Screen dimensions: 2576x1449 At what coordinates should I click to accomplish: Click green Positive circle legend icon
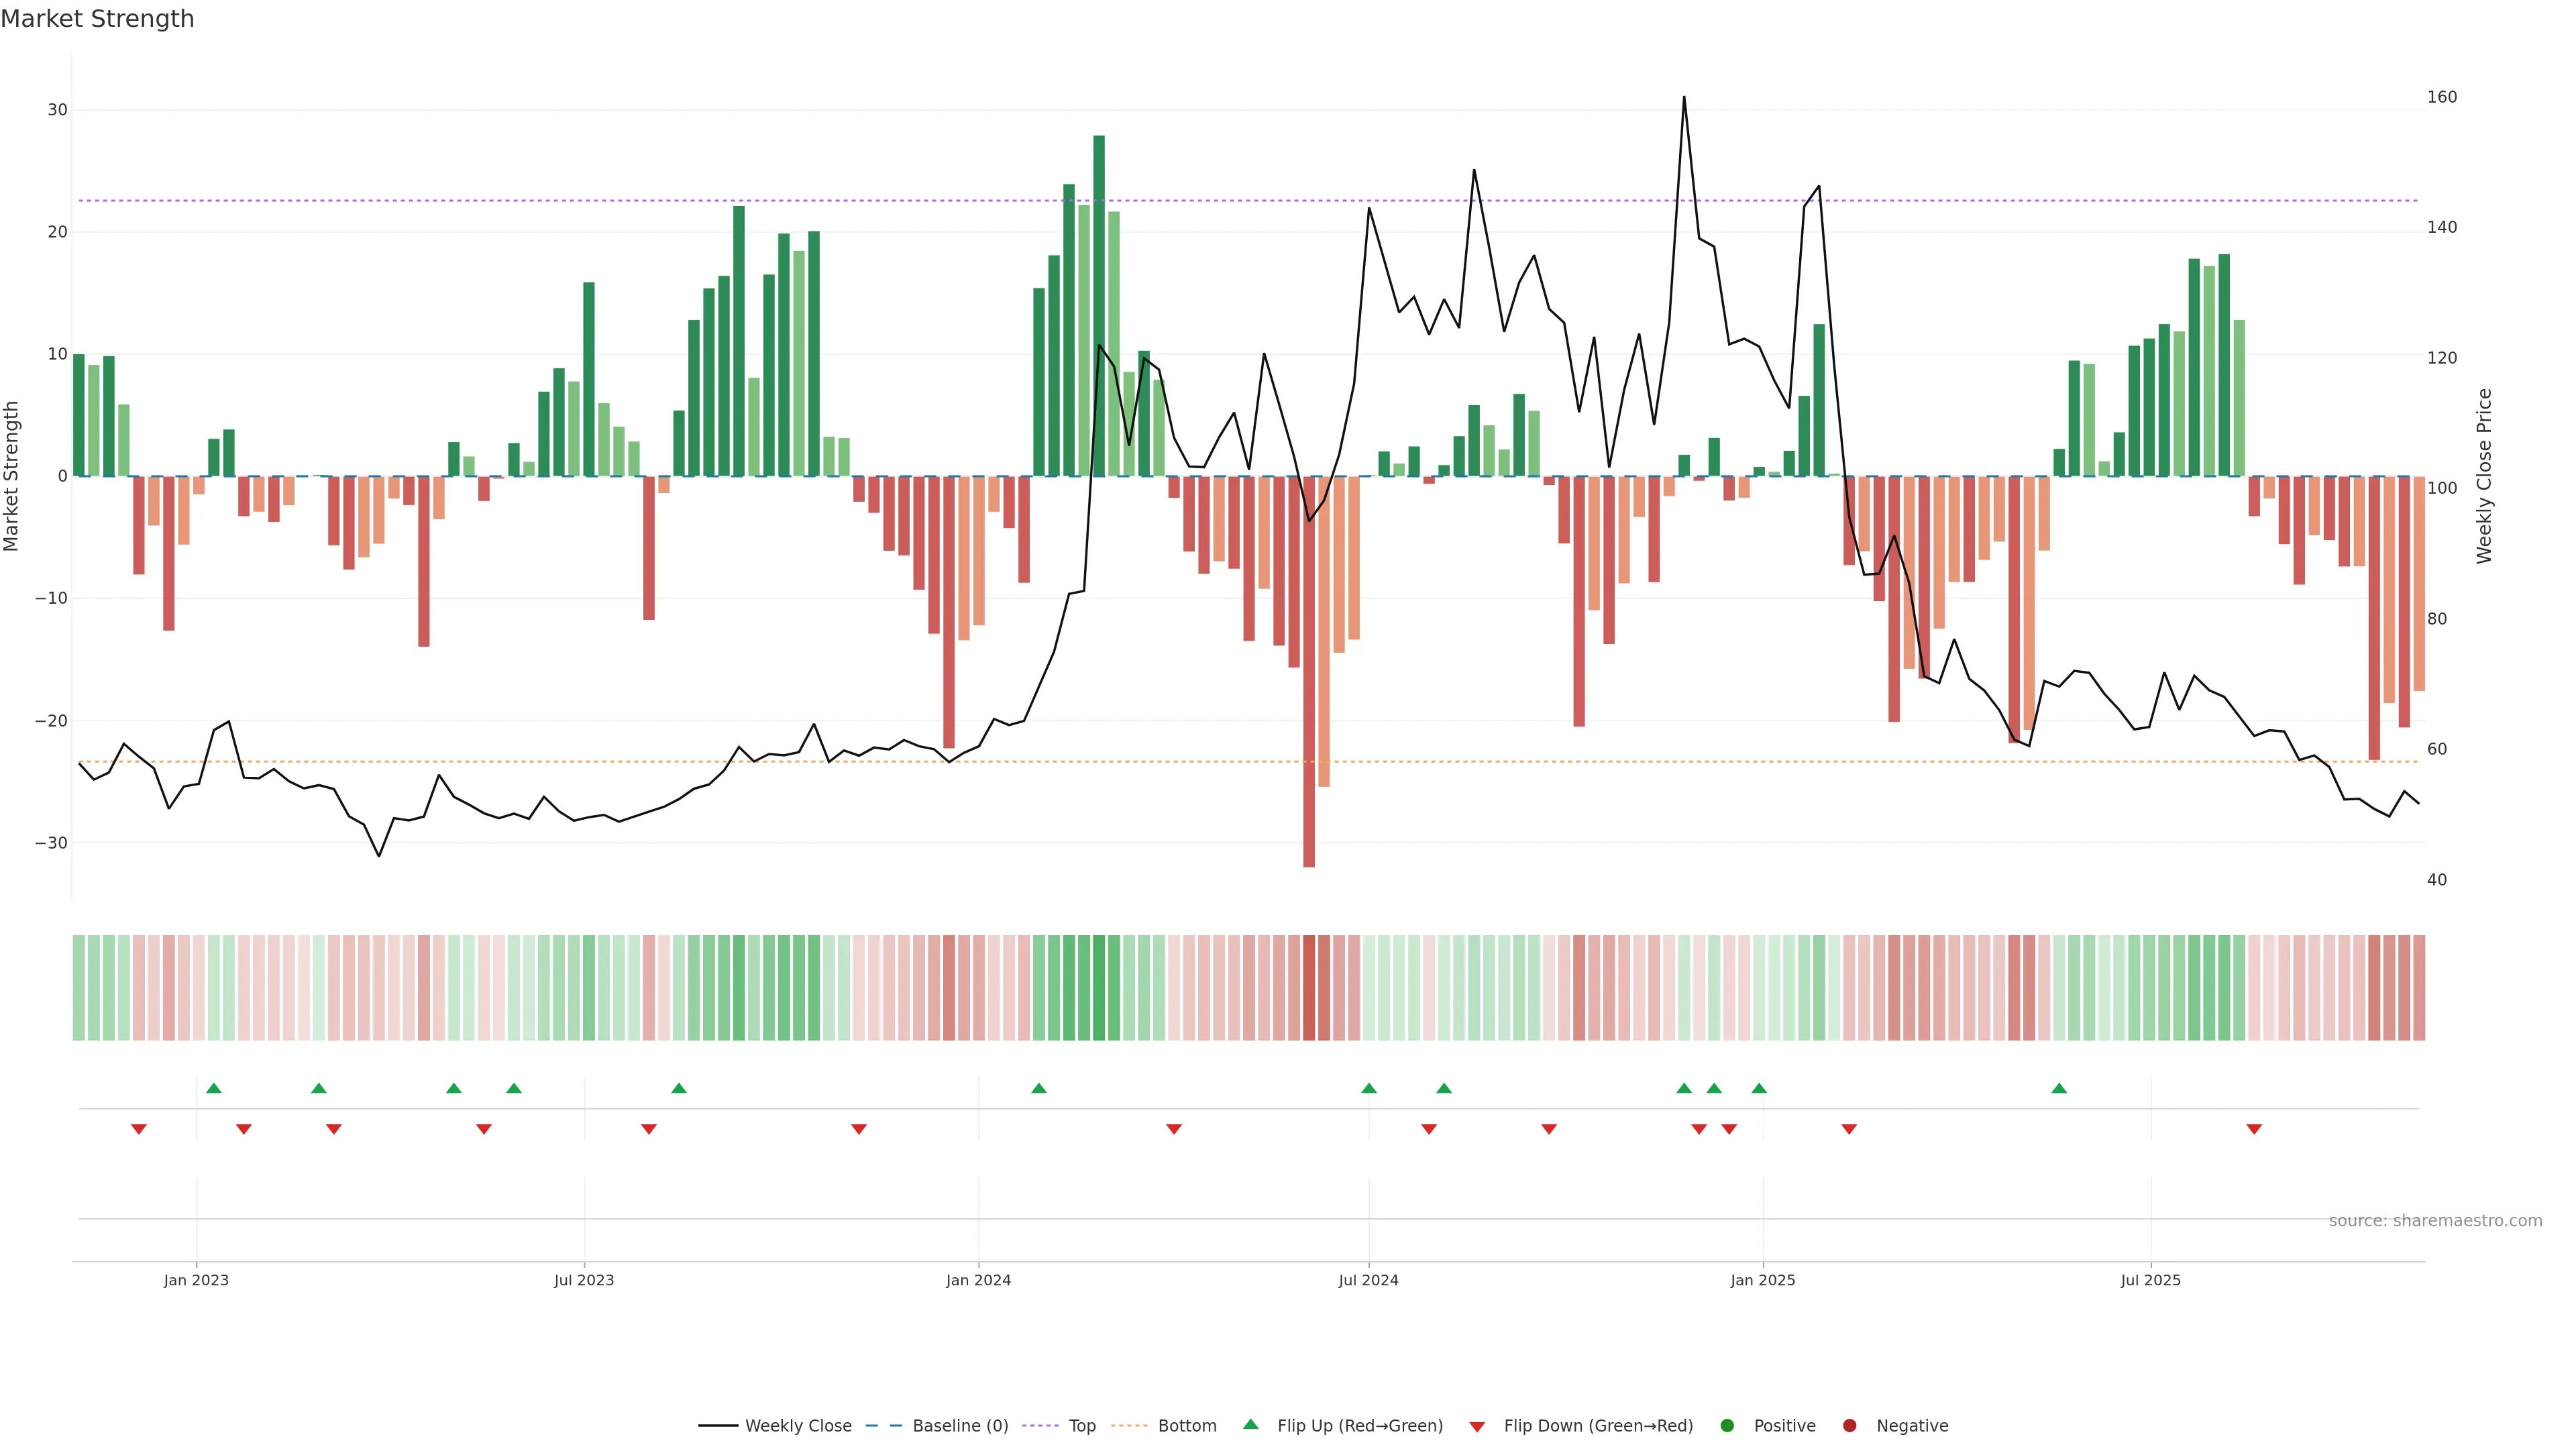point(1727,1426)
